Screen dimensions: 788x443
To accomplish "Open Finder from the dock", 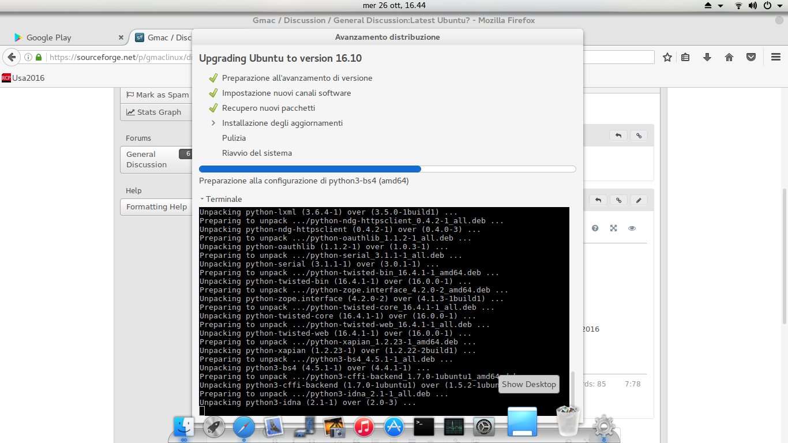I will [184, 427].
